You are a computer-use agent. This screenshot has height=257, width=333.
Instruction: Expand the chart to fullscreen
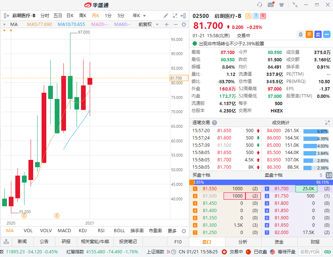pyautogui.click(x=175, y=16)
